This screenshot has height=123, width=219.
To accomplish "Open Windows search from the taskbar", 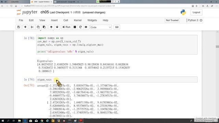I will pyautogui.click(x=8, y=121).
